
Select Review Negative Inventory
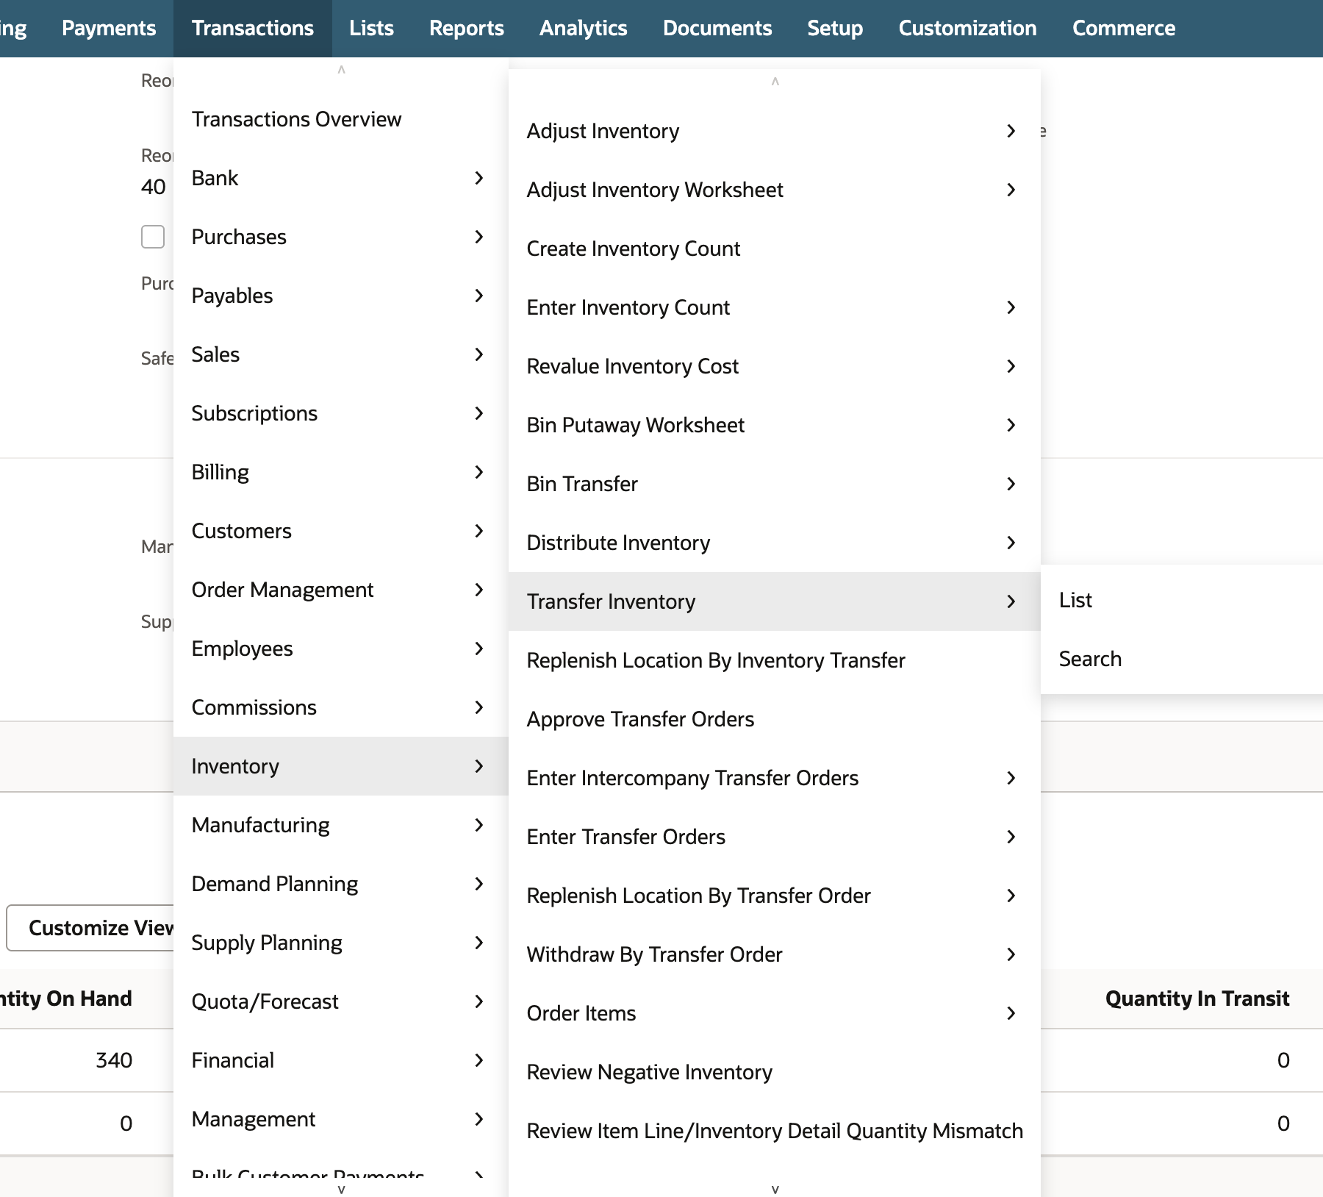click(x=774, y=1072)
